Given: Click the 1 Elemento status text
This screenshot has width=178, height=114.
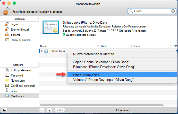Looking at the screenshot, I should 122,110.
